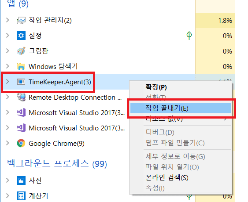
Task: Click the 0% value in 그림판 row
Action: click(x=227, y=51)
